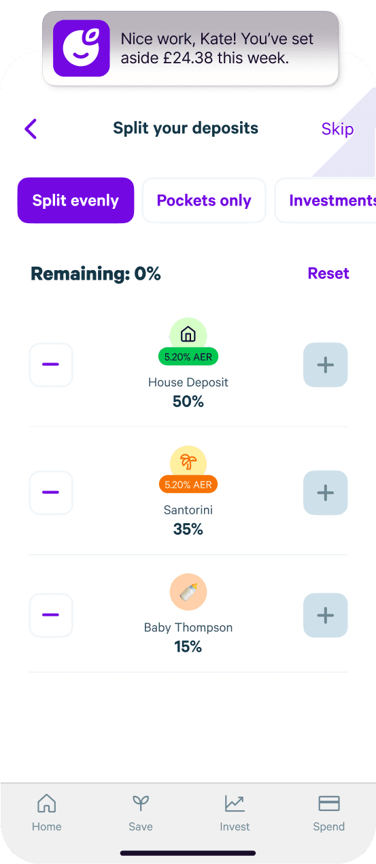The image size is (376, 864).
Task: Decrease Baby Thompson percentage with minus
Action: 51,615
